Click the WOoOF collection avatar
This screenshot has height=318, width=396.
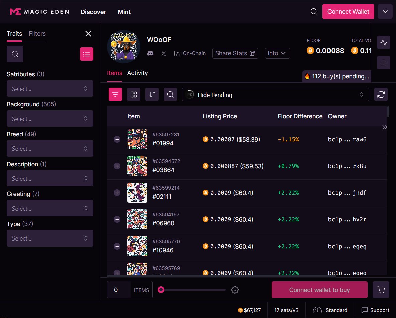click(124, 47)
